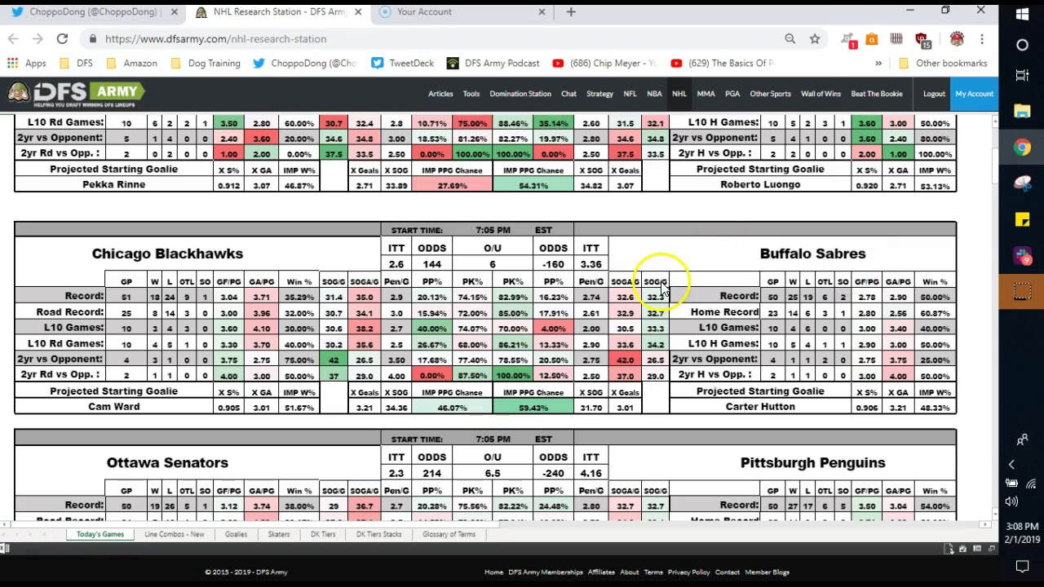The image size is (1044, 587).
Task: Open the Other bookmarks folder
Action: coord(942,63)
